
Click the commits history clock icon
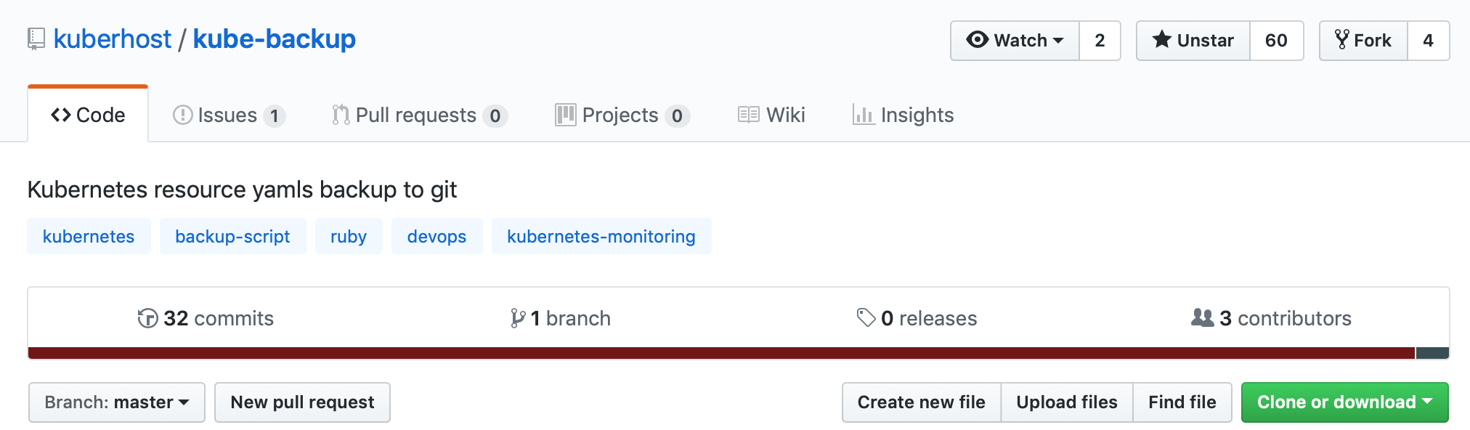click(x=147, y=318)
